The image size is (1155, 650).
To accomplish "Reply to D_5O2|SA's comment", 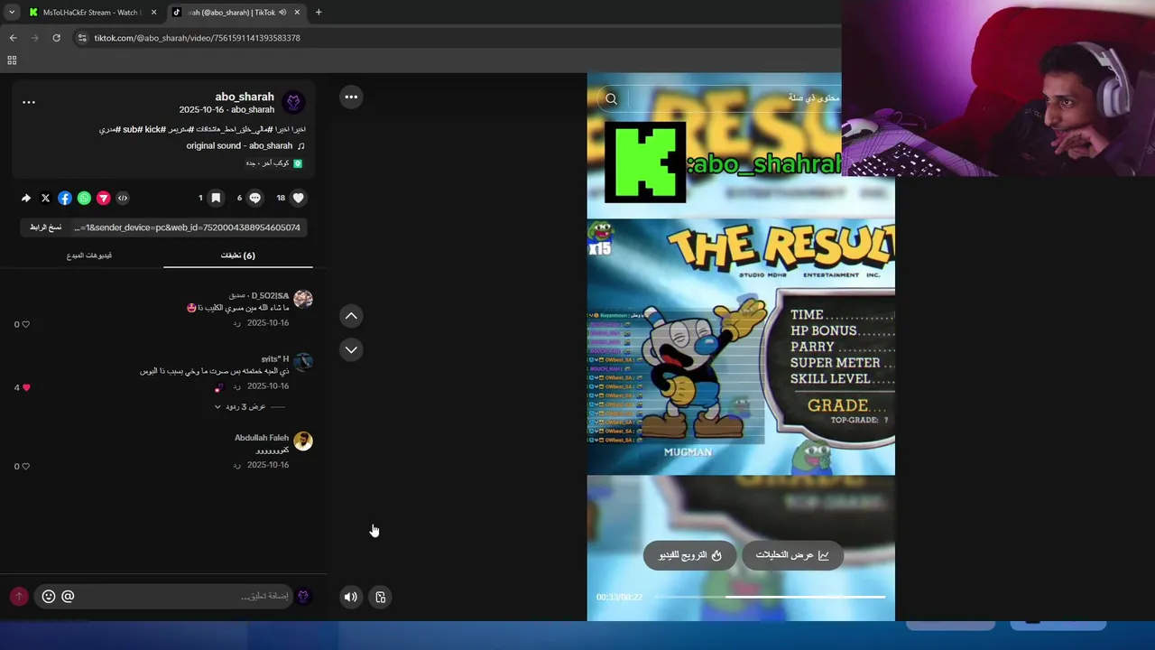I will (236, 323).
